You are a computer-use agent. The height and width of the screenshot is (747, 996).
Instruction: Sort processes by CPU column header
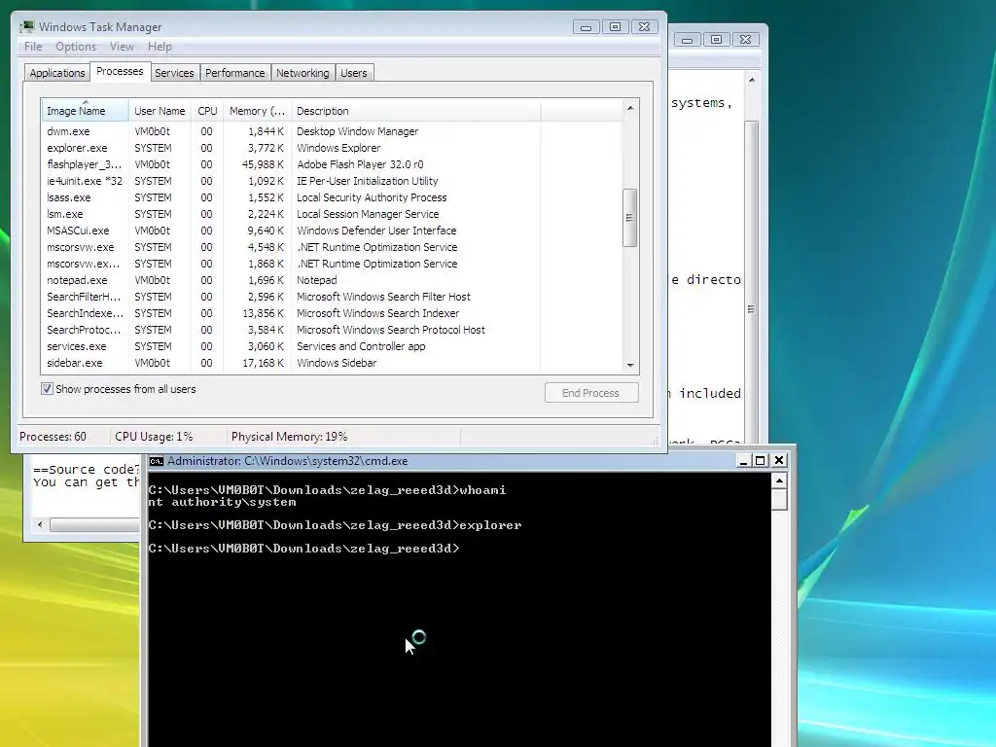pyautogui.click(x=207, y=111)
